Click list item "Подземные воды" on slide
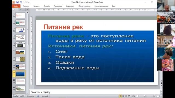The image size is (175, 98). coord(77,68)
